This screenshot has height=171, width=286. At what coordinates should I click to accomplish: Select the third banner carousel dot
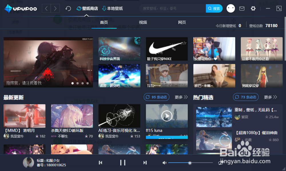[83, 83]
